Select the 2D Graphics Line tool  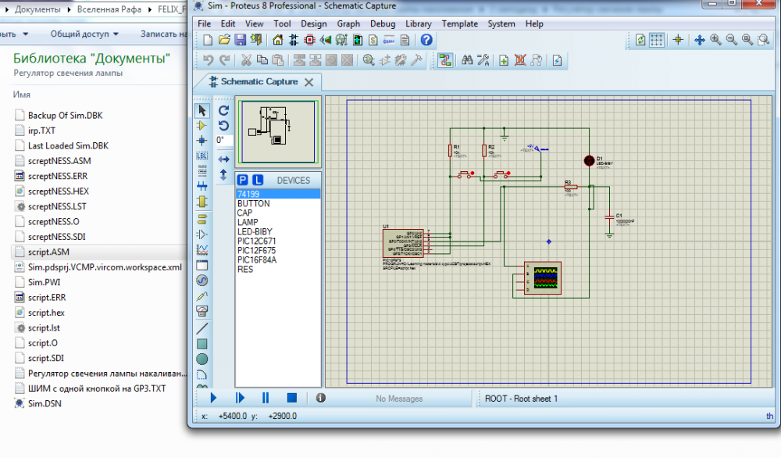coord(202,328)
